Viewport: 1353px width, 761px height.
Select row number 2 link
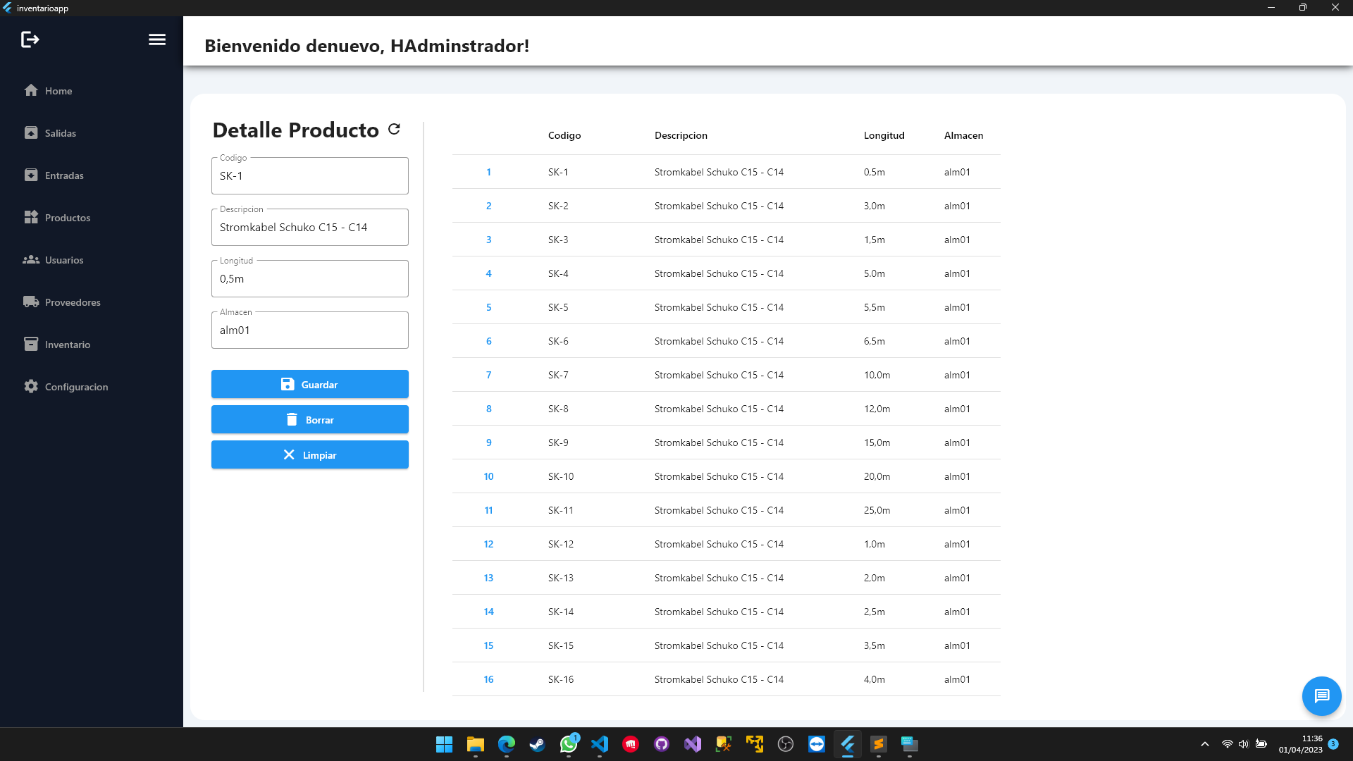pos(488,206)
